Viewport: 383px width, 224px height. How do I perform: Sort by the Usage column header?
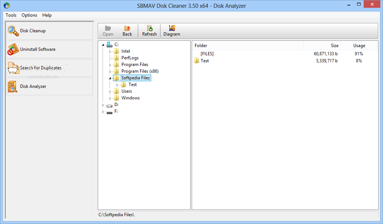tap(359, 46)
